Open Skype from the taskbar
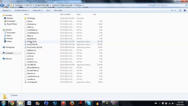The height and width of the screenshot is (106, 188). (89, 103)
